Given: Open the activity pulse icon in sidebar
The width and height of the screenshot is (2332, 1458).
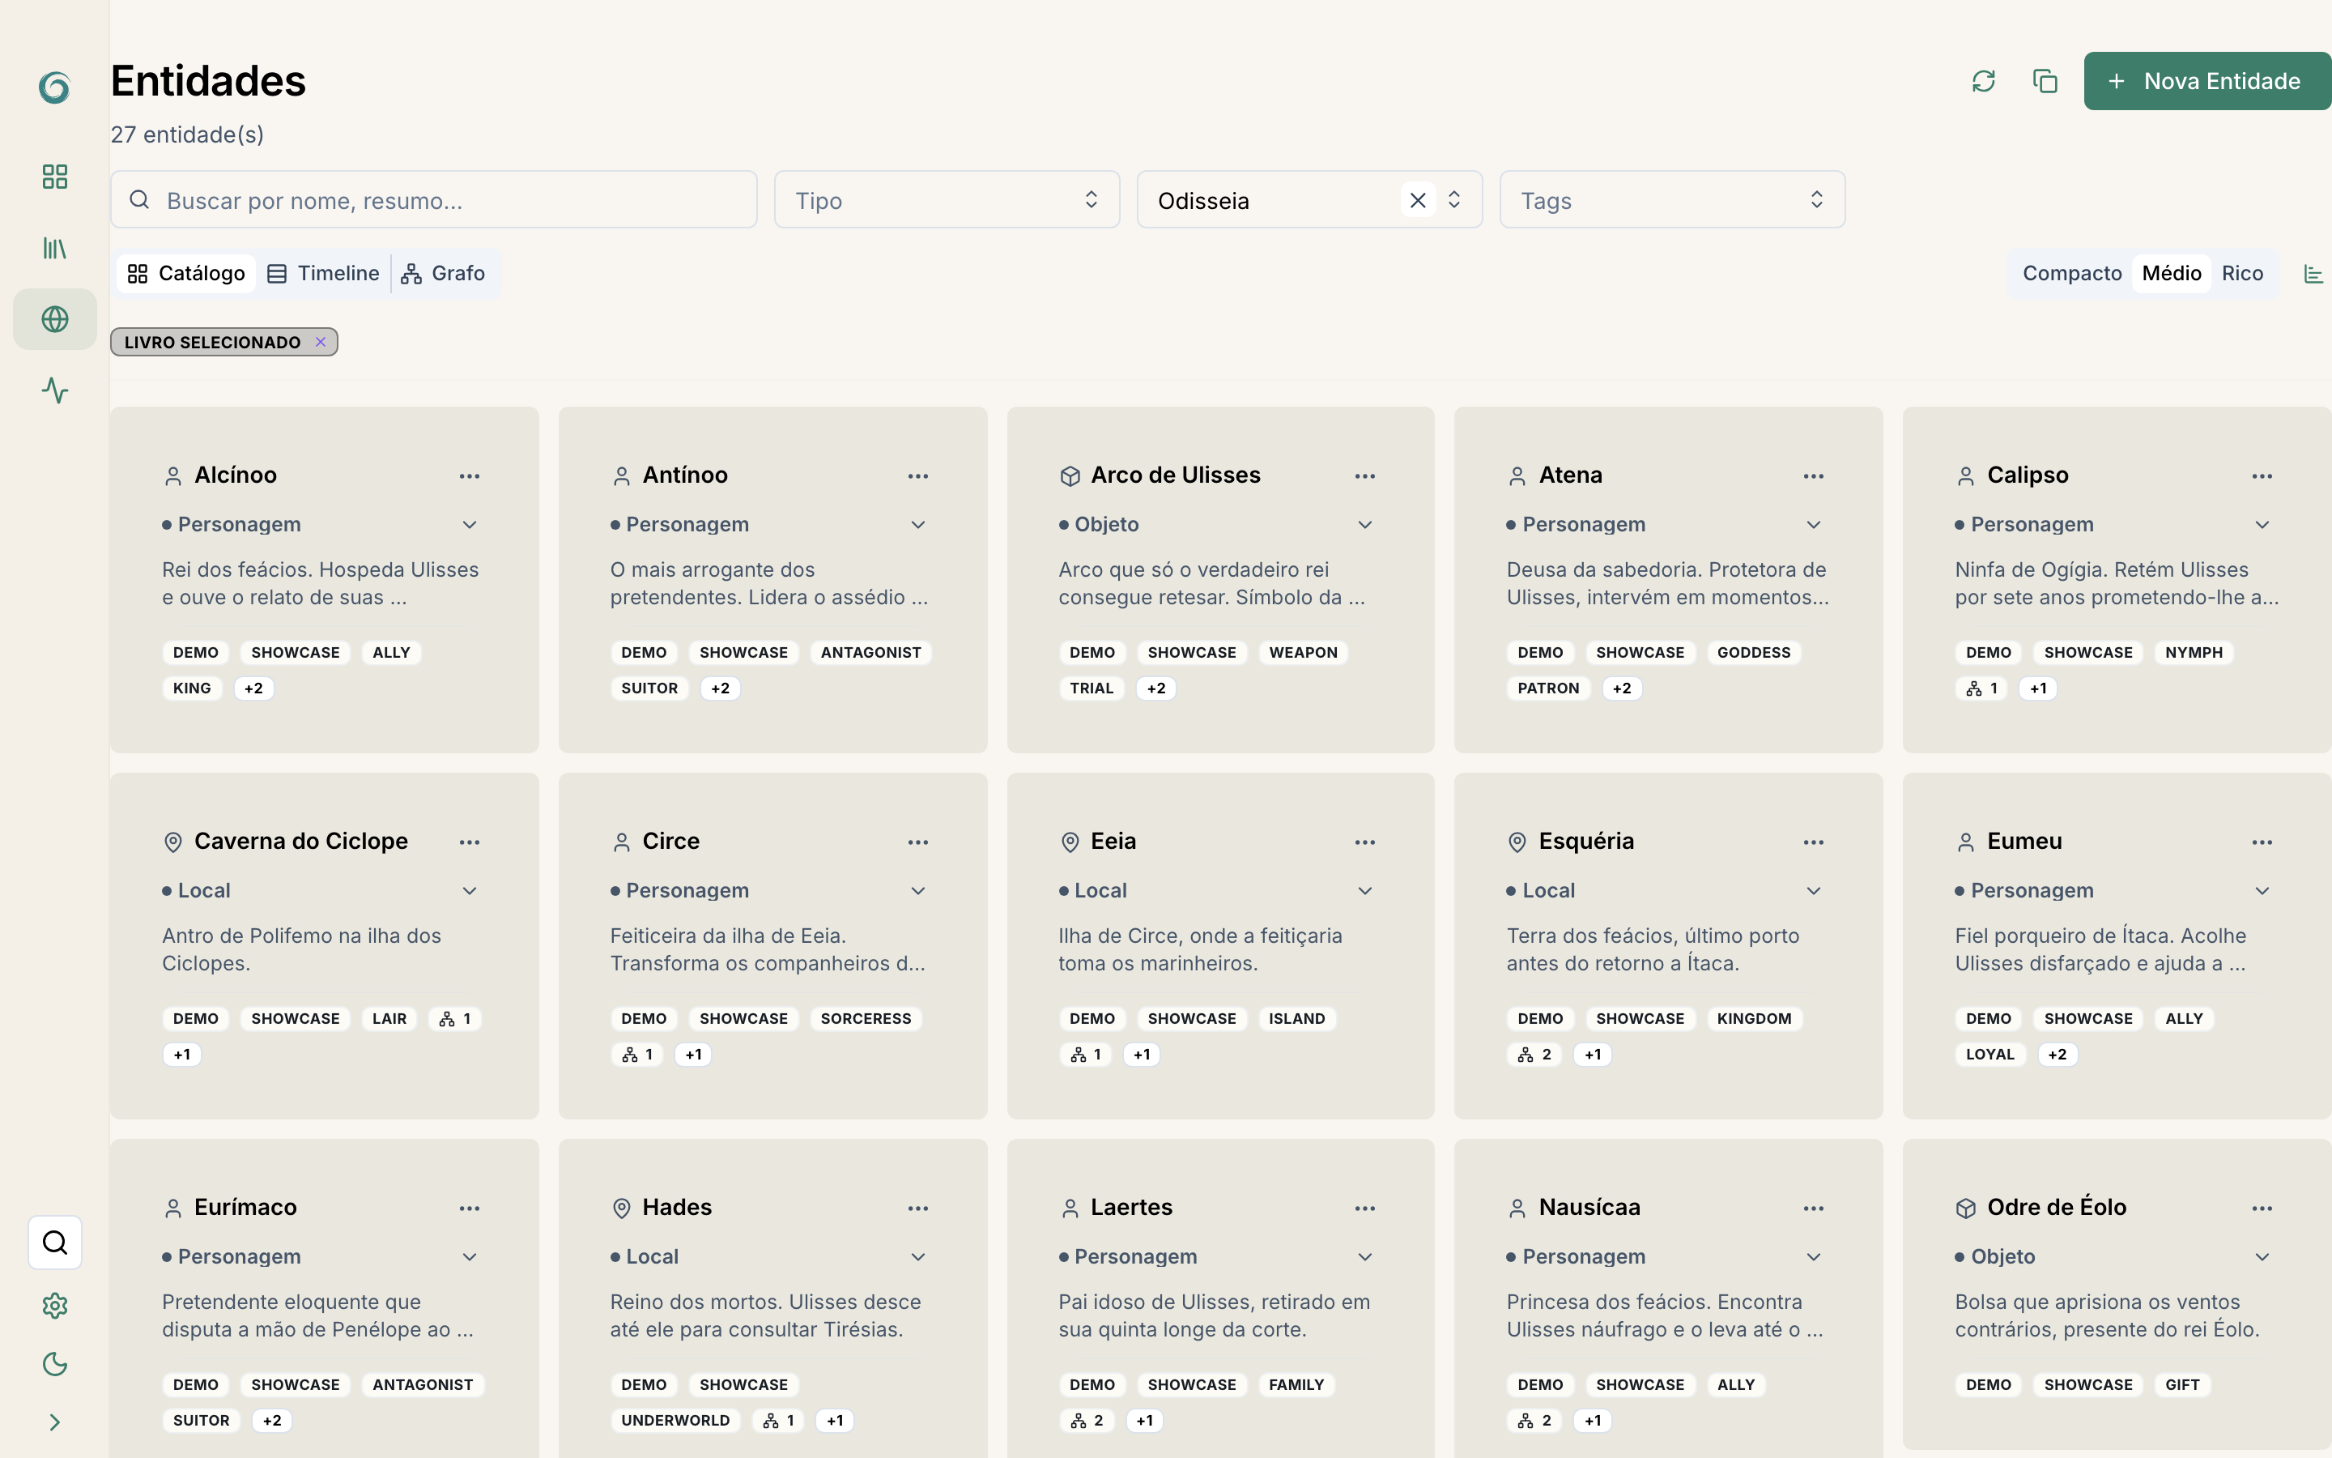Looking at the screenshot, I should coord(55,390).
